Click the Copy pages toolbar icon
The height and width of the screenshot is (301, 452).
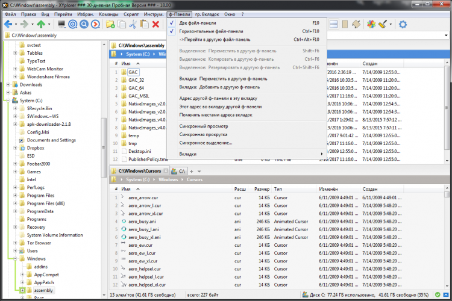(122, 25)
